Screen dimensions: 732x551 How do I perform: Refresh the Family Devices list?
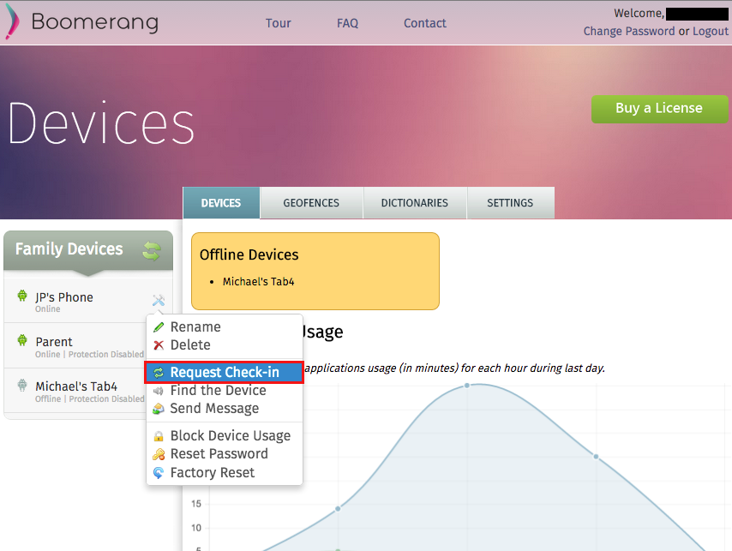(151, 250)
